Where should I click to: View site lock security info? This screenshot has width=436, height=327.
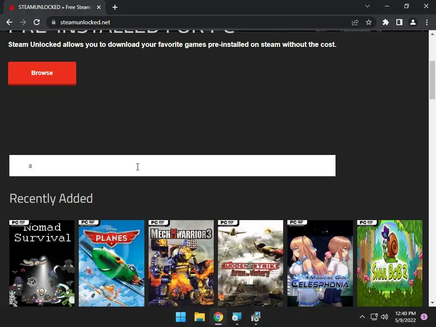click(x=54, y=22)
